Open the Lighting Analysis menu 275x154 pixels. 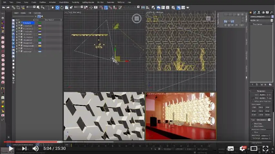point(88,2)
